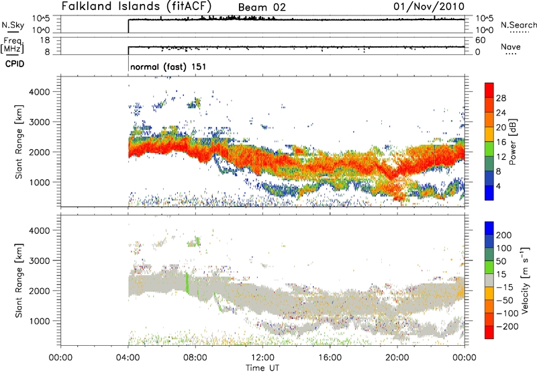537x372 pixels.
Task: Pick the gray segment of velocity colorbar
Action: [489, 280]
